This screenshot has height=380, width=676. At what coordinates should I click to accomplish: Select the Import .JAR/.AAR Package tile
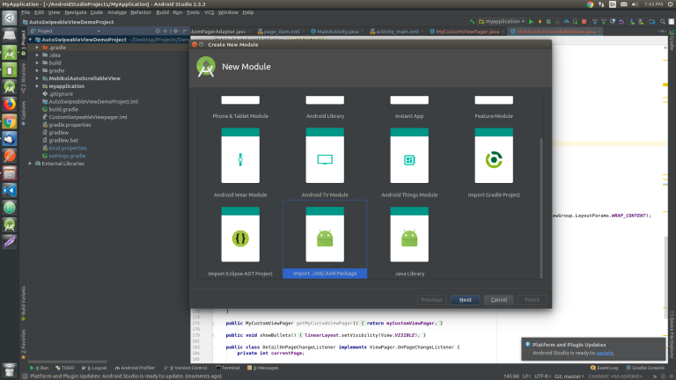324,237
